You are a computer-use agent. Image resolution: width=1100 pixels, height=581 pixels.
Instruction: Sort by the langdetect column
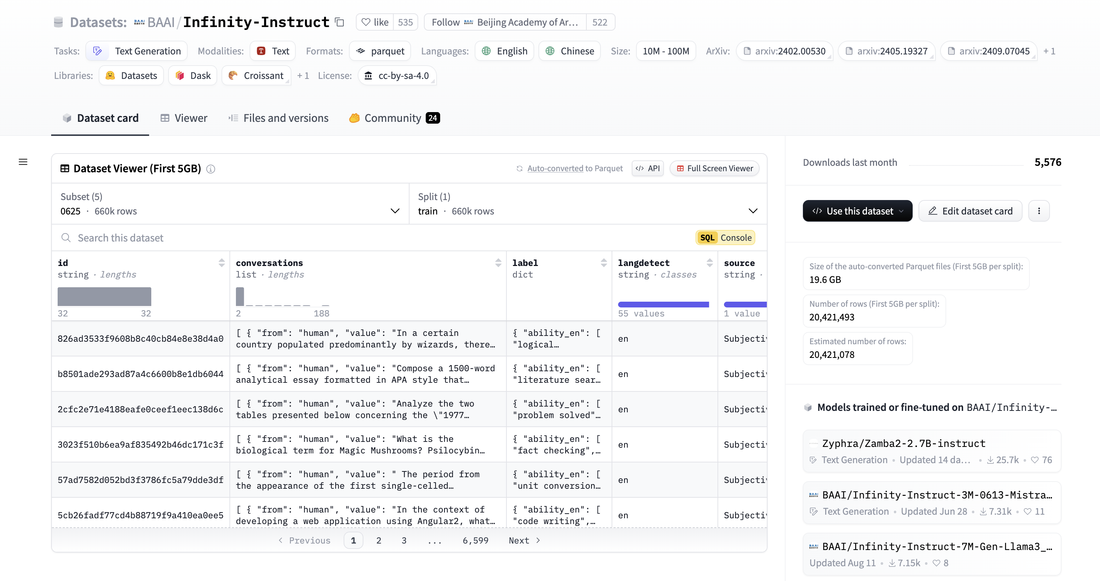coord(709,263)
